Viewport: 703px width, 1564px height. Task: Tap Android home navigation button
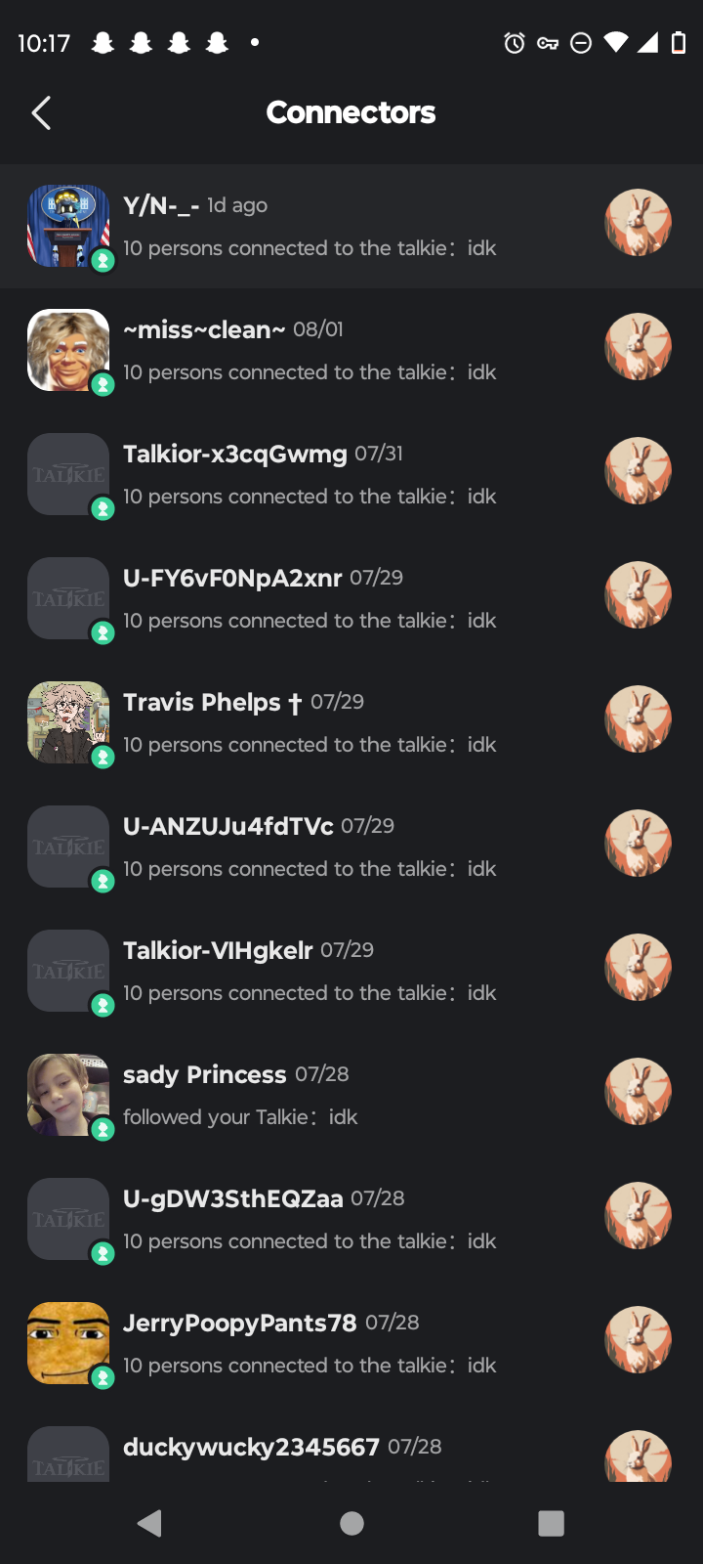point(351,1523)
